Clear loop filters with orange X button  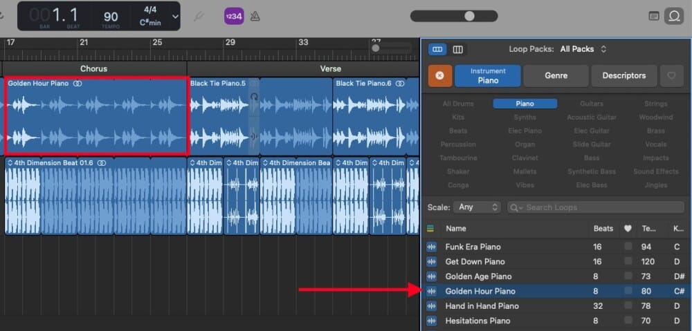[440, 76]
